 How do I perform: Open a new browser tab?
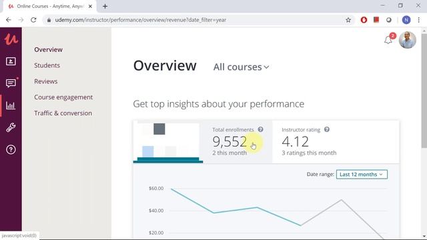click(x=105, y=6)
